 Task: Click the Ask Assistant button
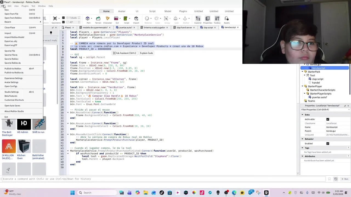(124, 53)
